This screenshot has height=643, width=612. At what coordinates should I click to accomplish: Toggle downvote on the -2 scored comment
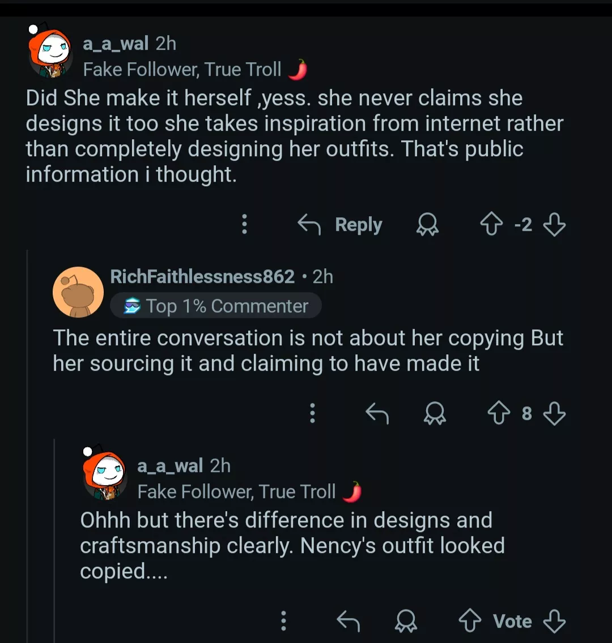tap(555, 224)
